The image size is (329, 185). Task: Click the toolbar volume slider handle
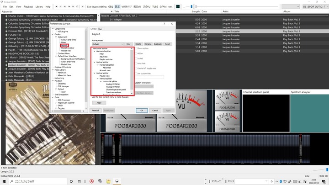click(191, 7)
